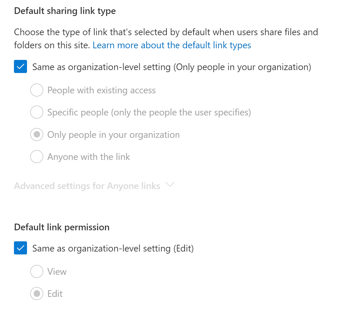Click the "Default link permission" heading
358x312 pixels.
pyautogui.click(x=62, y=227)
